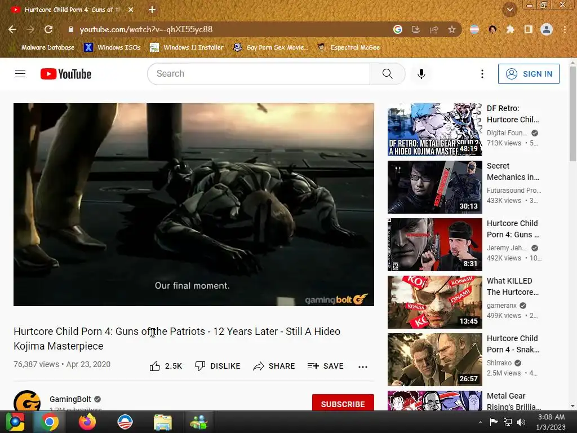
Task: Click the address bar showing youtube.com/watch URL
Action: 228,29
